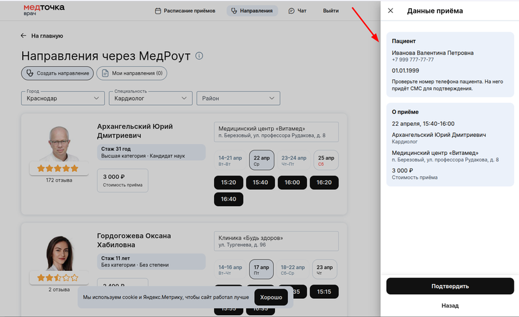Click the 3 000 ₽ price in the doctor card
The width and height of the screenshot is (519, 317).
point(114,177)
